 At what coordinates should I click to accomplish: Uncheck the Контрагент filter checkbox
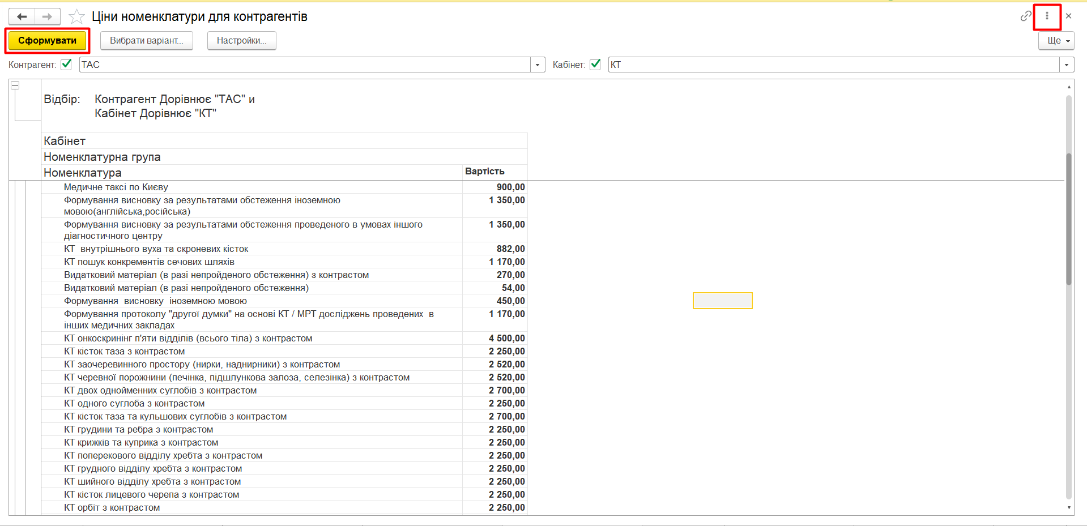click(x=66, y=65)
